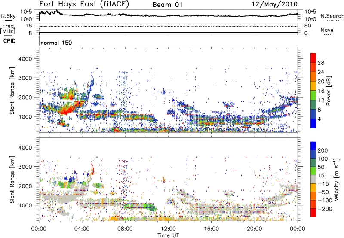
Task: Click the 12:00 time tick label
Action: pyautogui.click(x=168, y=229)
